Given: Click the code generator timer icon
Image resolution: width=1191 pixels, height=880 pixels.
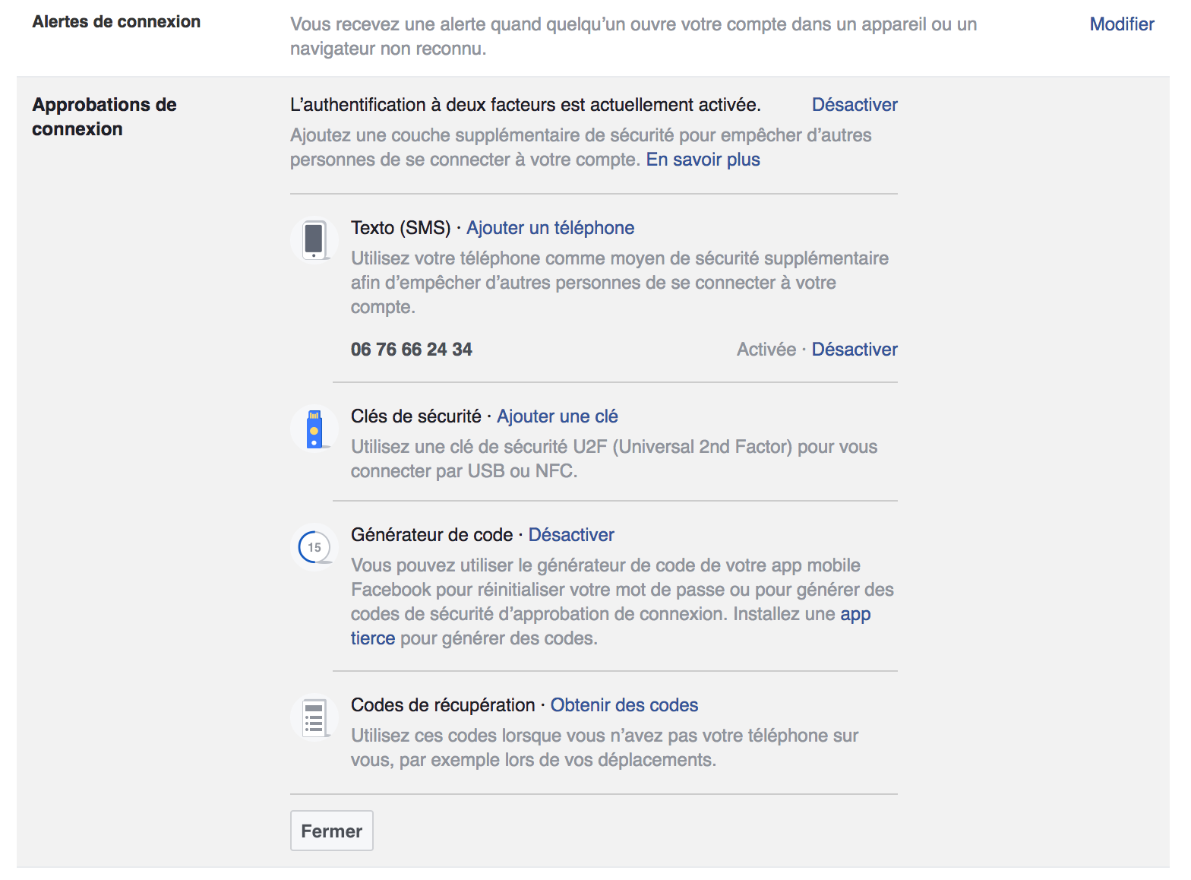Looking at the screenshot, I should pos(314,547).
